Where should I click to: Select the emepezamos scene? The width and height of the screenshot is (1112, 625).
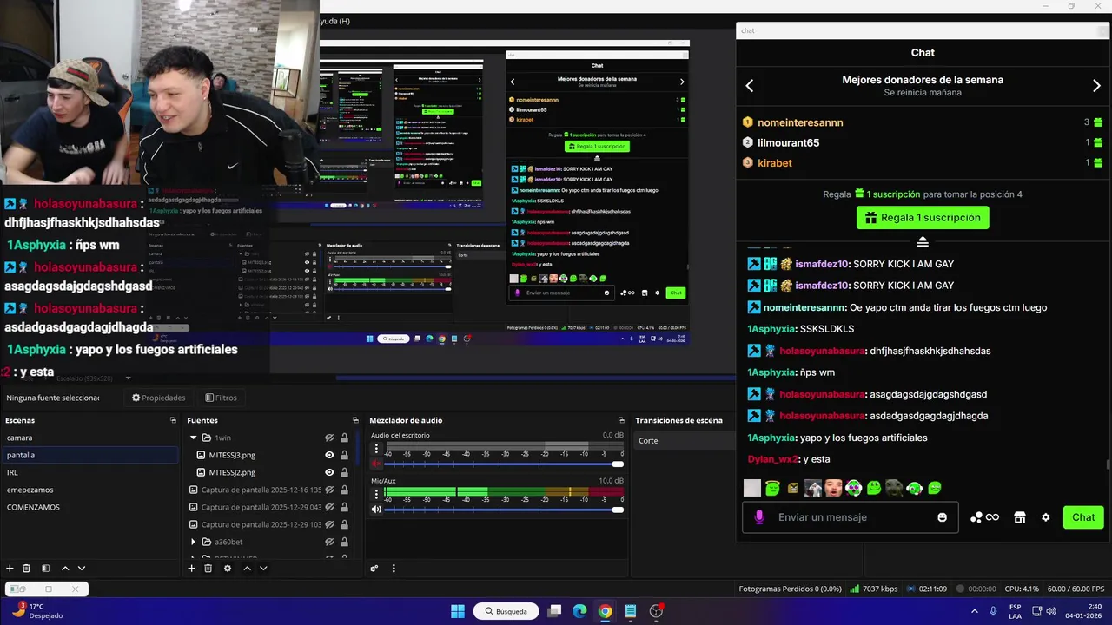(89, 490)
